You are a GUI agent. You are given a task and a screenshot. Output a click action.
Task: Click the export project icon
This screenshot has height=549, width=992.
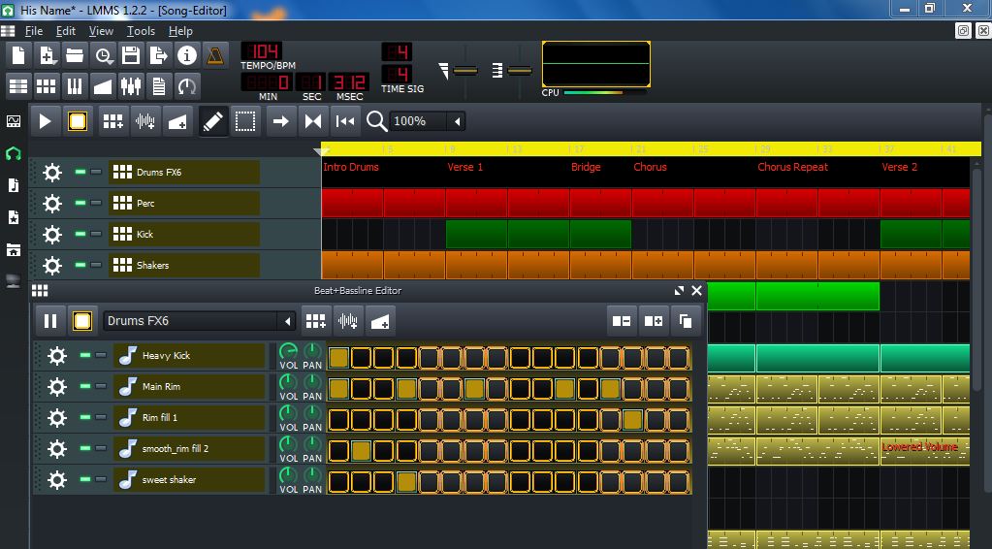click(x=159, y=55)
